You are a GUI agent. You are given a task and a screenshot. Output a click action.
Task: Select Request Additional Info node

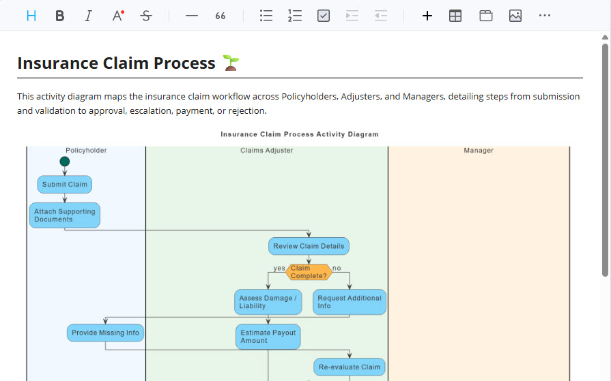click(x=350, y=302)
